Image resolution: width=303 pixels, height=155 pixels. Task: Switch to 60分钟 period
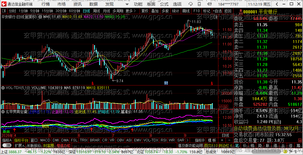point(74,11)
